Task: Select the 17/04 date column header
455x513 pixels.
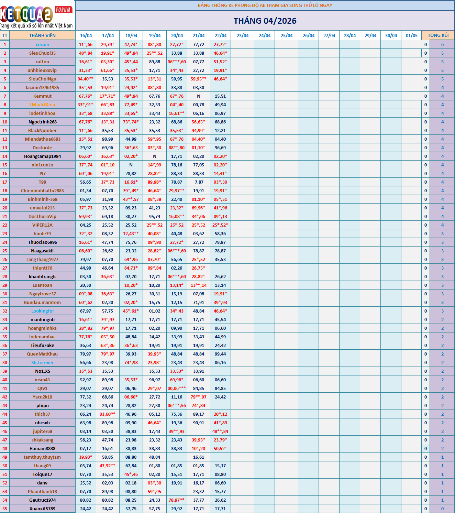Action: 108,35
